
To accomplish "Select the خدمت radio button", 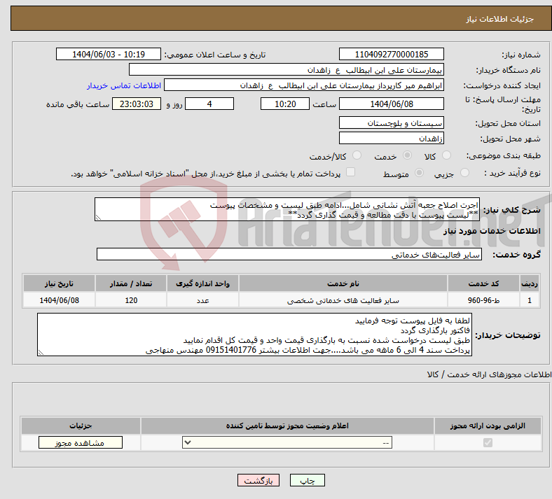I will click(x=407, y=155).
